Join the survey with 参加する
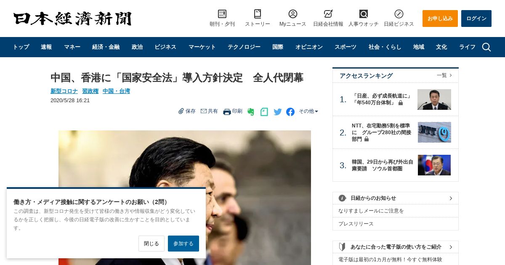Screen dimensions: 505x265 (x=183, y=244)
